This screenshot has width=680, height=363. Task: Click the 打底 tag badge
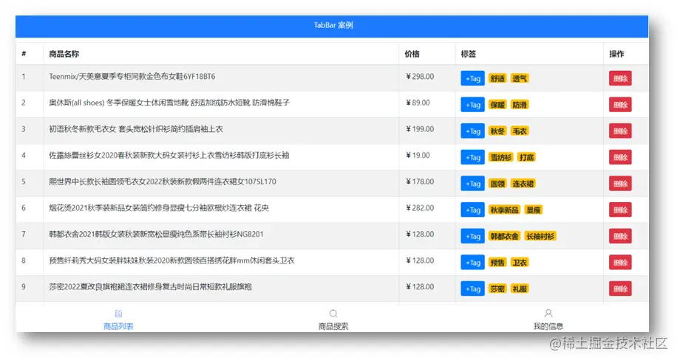(x=526, y=157)
